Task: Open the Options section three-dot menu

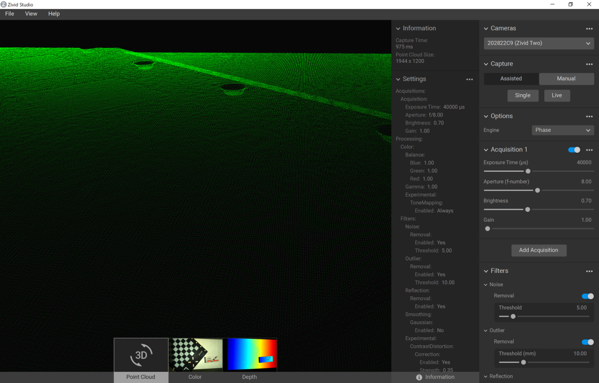Action: pos(589,116)
